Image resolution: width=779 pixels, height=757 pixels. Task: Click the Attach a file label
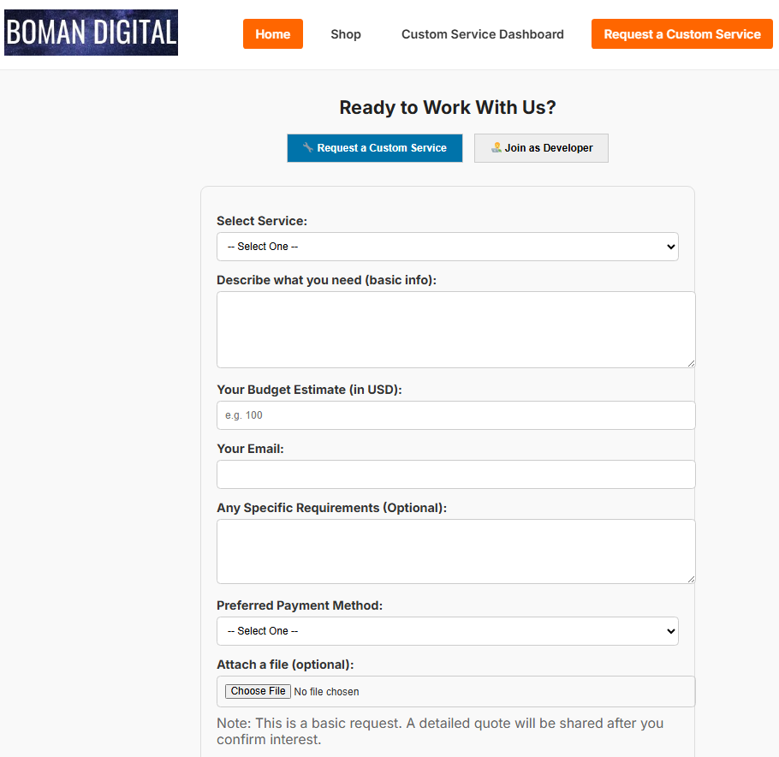coord(284,665)
